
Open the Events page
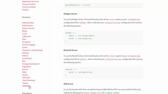(25, 48)
